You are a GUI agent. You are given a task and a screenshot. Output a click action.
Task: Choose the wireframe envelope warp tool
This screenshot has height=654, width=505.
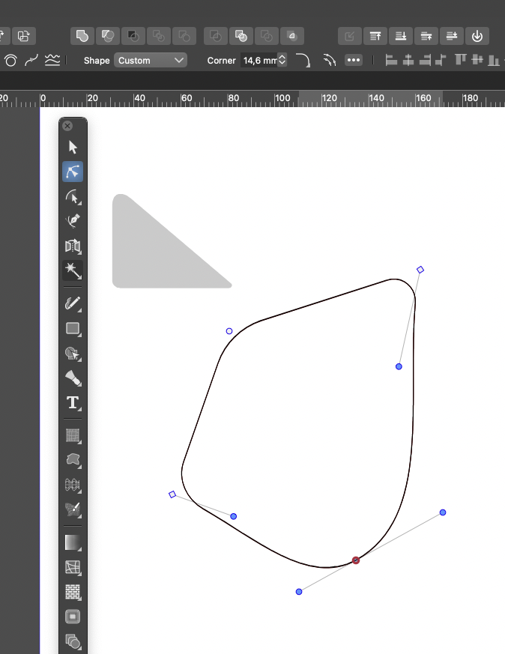point(73,485)
